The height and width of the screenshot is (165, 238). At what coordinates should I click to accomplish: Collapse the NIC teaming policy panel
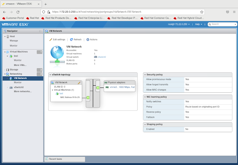(145, 97)
